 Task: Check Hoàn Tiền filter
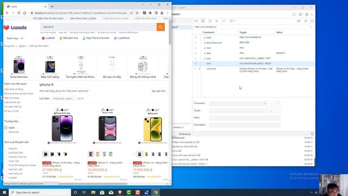tap(6, 161)
